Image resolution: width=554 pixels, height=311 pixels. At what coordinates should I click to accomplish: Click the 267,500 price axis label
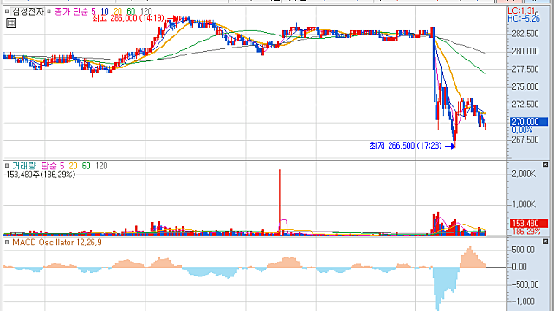525,140
